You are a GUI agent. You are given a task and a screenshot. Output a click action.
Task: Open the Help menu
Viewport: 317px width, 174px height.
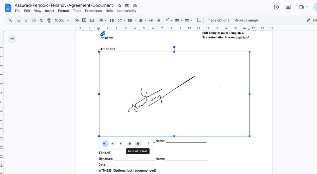(x=109, y=11)
